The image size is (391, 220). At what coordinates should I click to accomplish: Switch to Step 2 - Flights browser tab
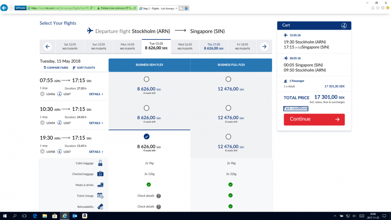click(x=159, y=8)
